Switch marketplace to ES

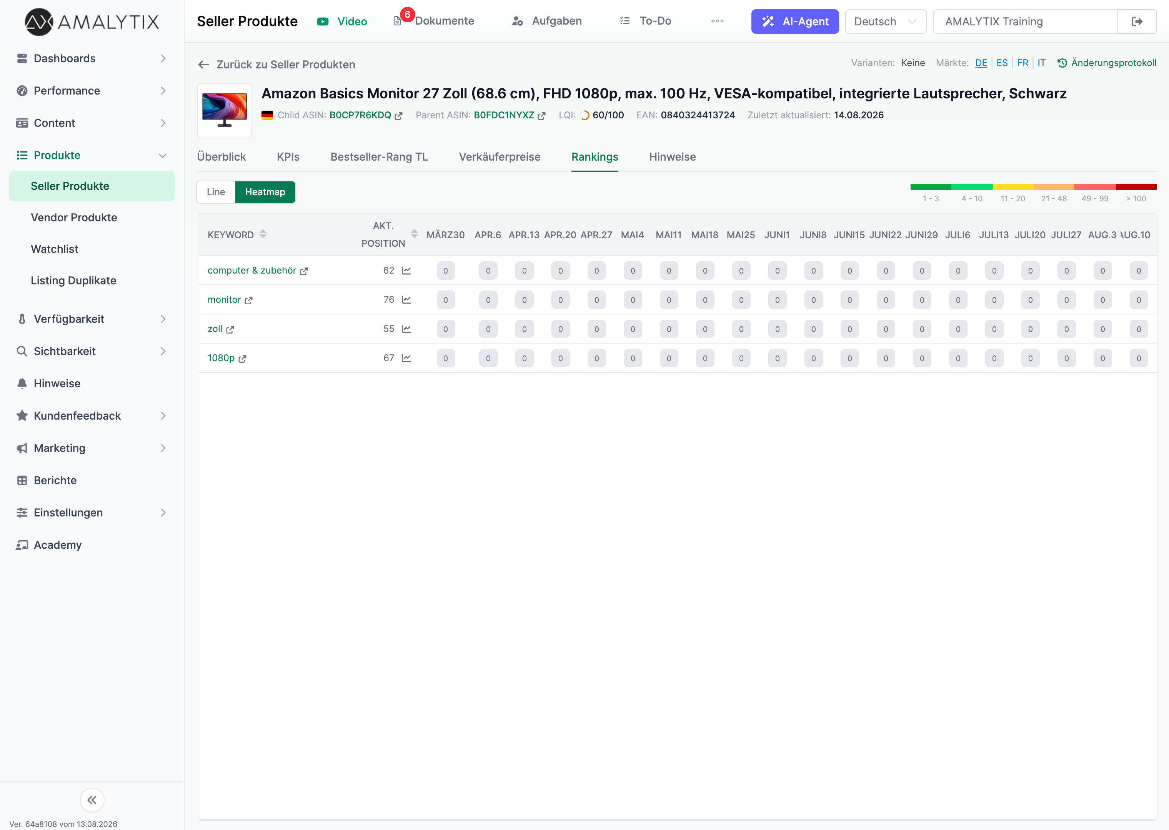1002,63
